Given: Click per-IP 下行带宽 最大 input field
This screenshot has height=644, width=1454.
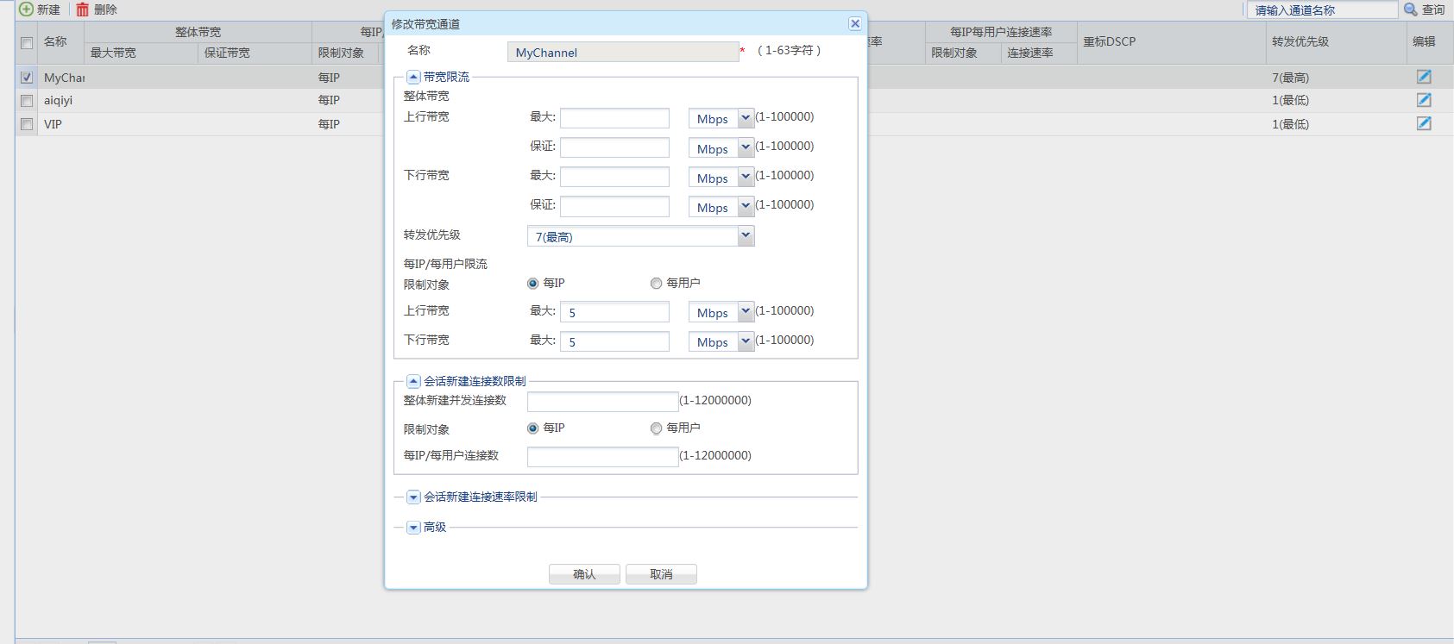Looking at the screenshot, I should [x=614, y=341].
